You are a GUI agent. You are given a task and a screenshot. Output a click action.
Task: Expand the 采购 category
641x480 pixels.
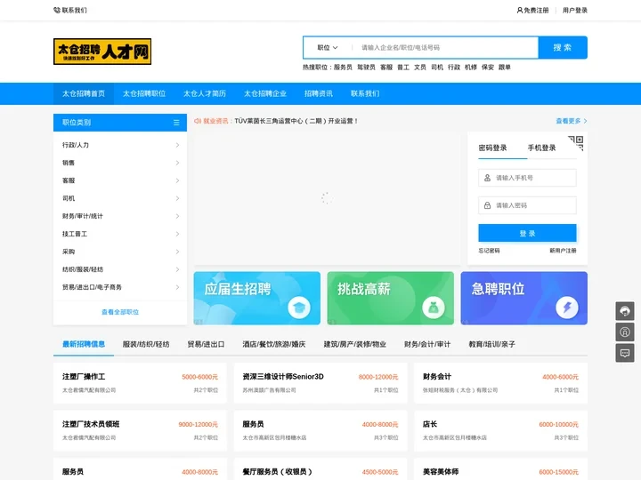(x=120, y=252)
